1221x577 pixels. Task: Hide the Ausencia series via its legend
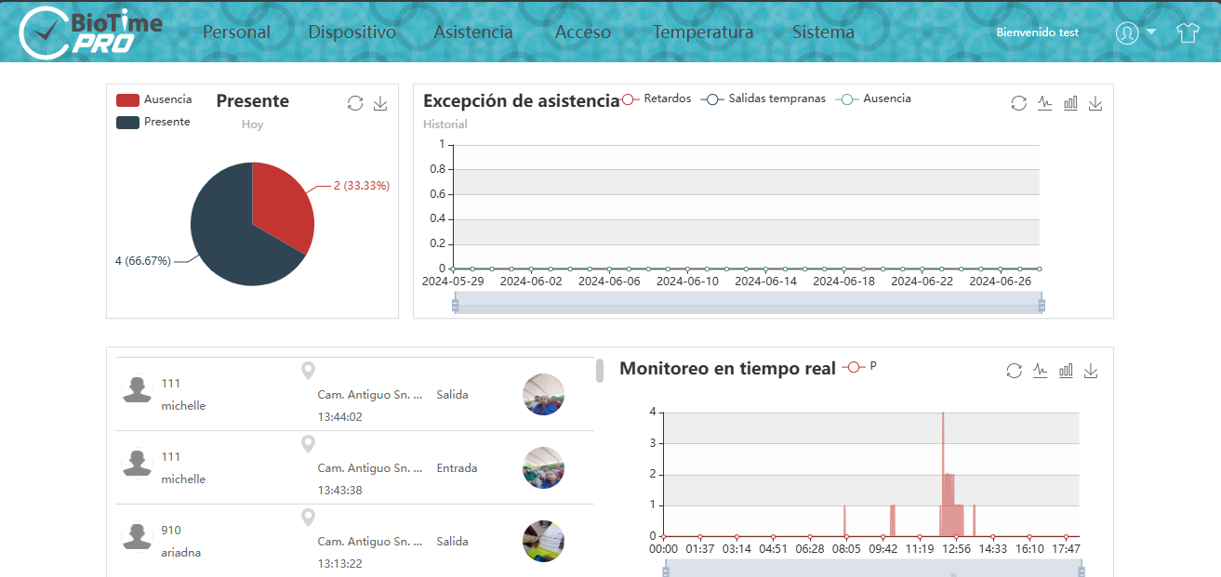(x=879, y=98)
